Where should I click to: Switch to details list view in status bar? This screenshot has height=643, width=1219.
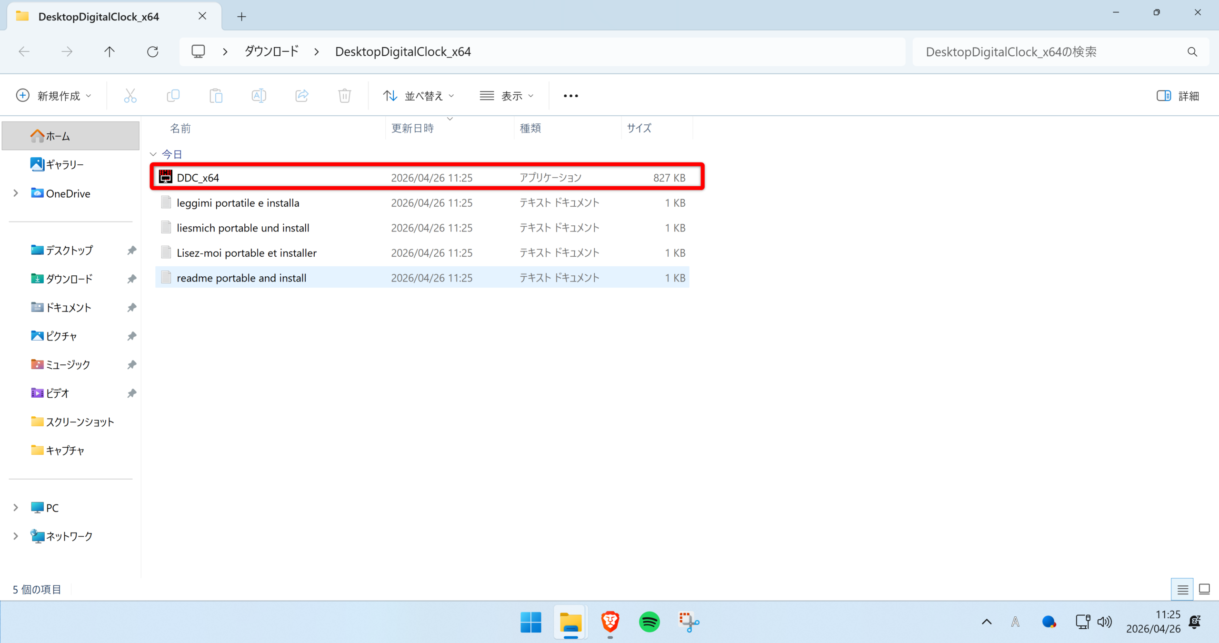(1182, 589)
